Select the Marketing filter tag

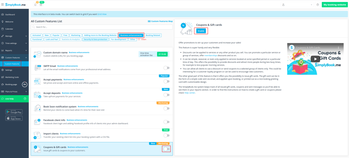tap(75, 35)
